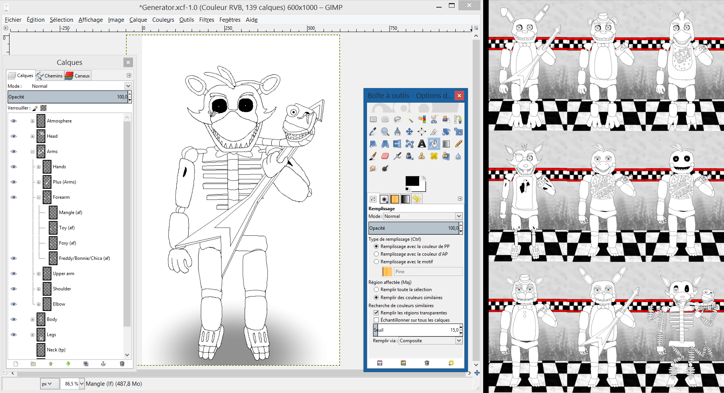Select the Paths tool
The width and height of the screenshot is (724, 393).
[x=458, y=119]
